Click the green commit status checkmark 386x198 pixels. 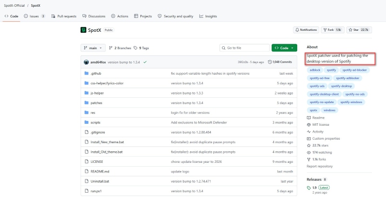tap(145, 62)
